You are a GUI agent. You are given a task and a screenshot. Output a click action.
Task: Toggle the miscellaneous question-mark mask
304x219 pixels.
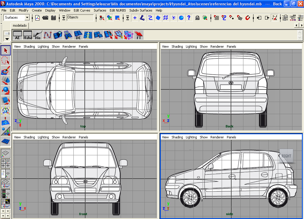tap(189, 18)
